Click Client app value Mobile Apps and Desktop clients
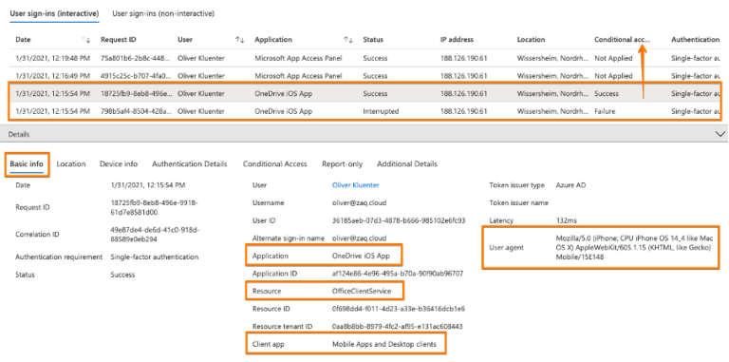 [x=384, y=344]
